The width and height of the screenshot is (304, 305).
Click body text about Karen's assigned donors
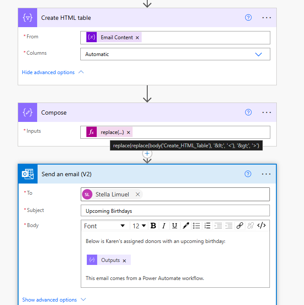[155, 241]
